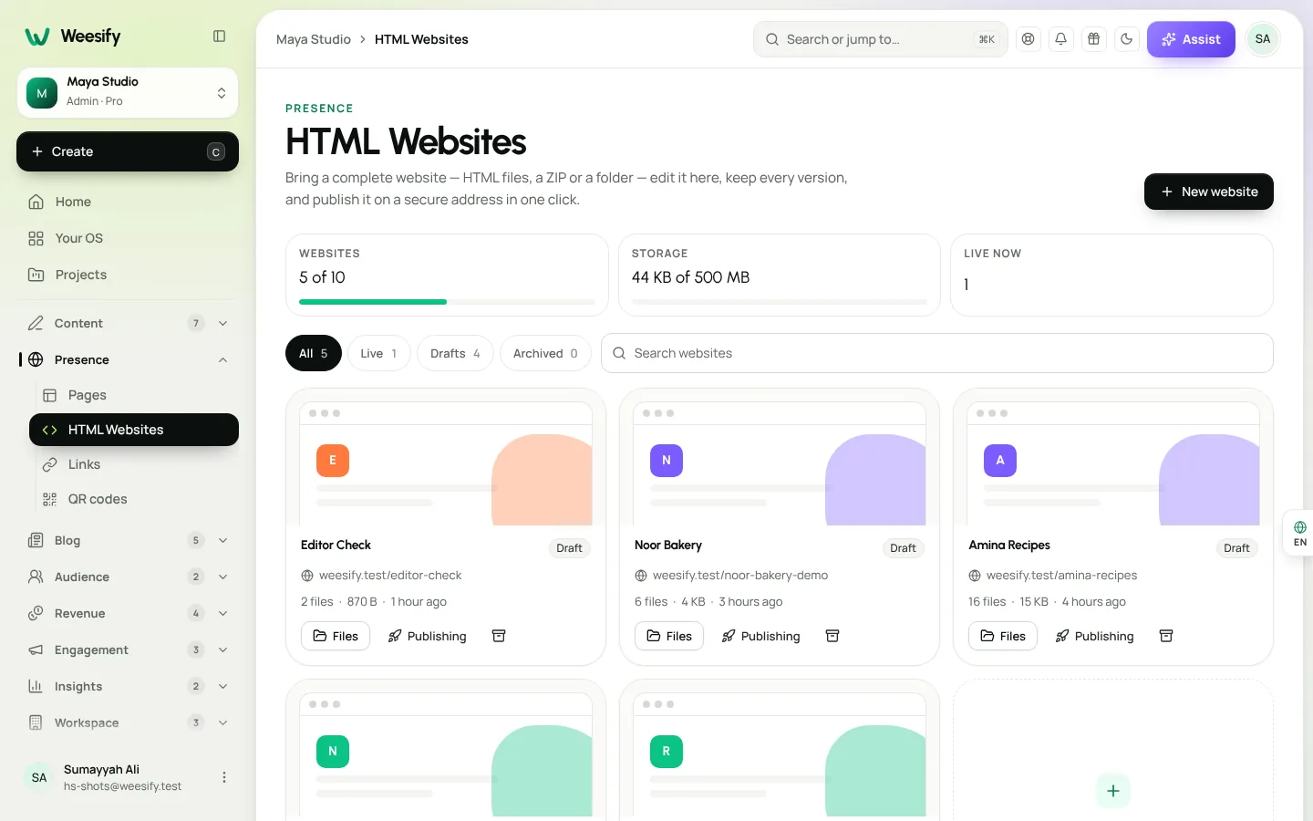Screen dimensions: 1313x821
Task: Click the Create button
Action: click(128, 151)
